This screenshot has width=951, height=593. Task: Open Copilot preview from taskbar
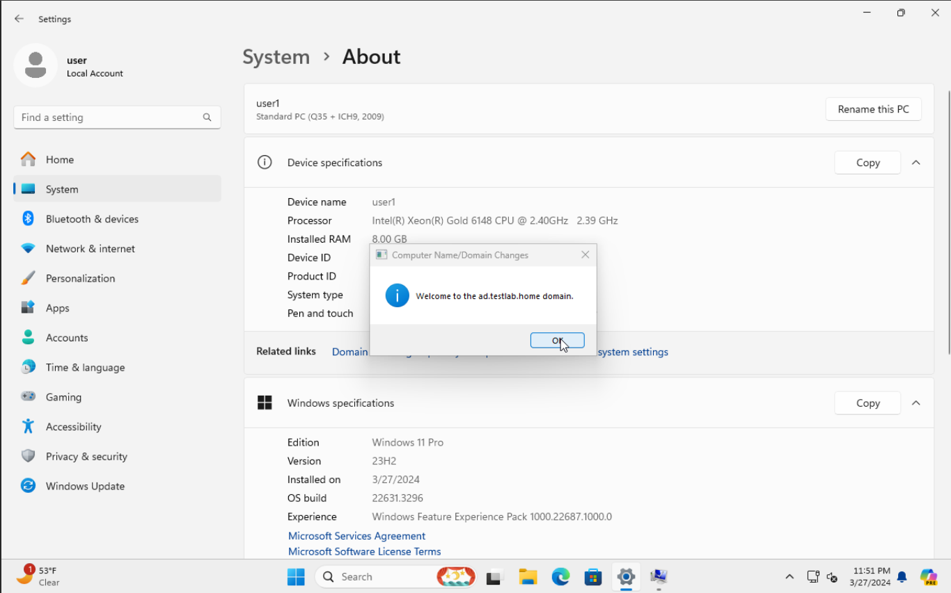pos(929,576)
